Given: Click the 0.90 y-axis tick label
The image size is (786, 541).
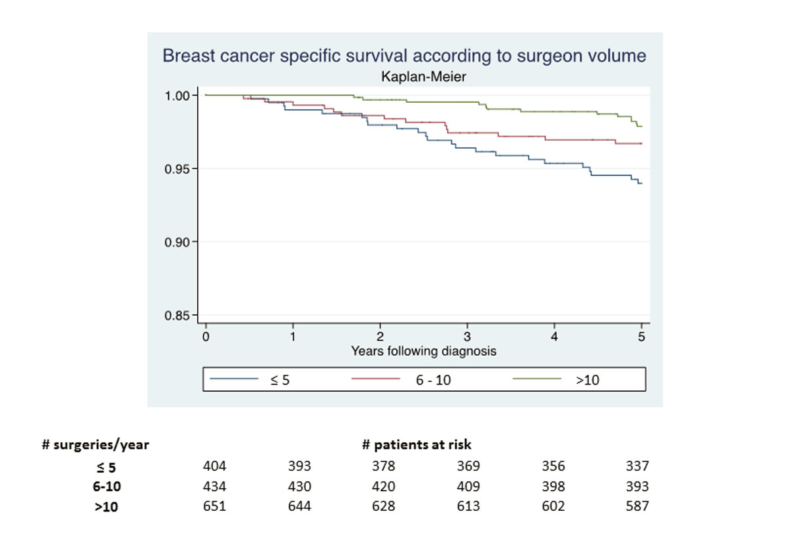Looking at the screenshot, I should coord(177,242).
